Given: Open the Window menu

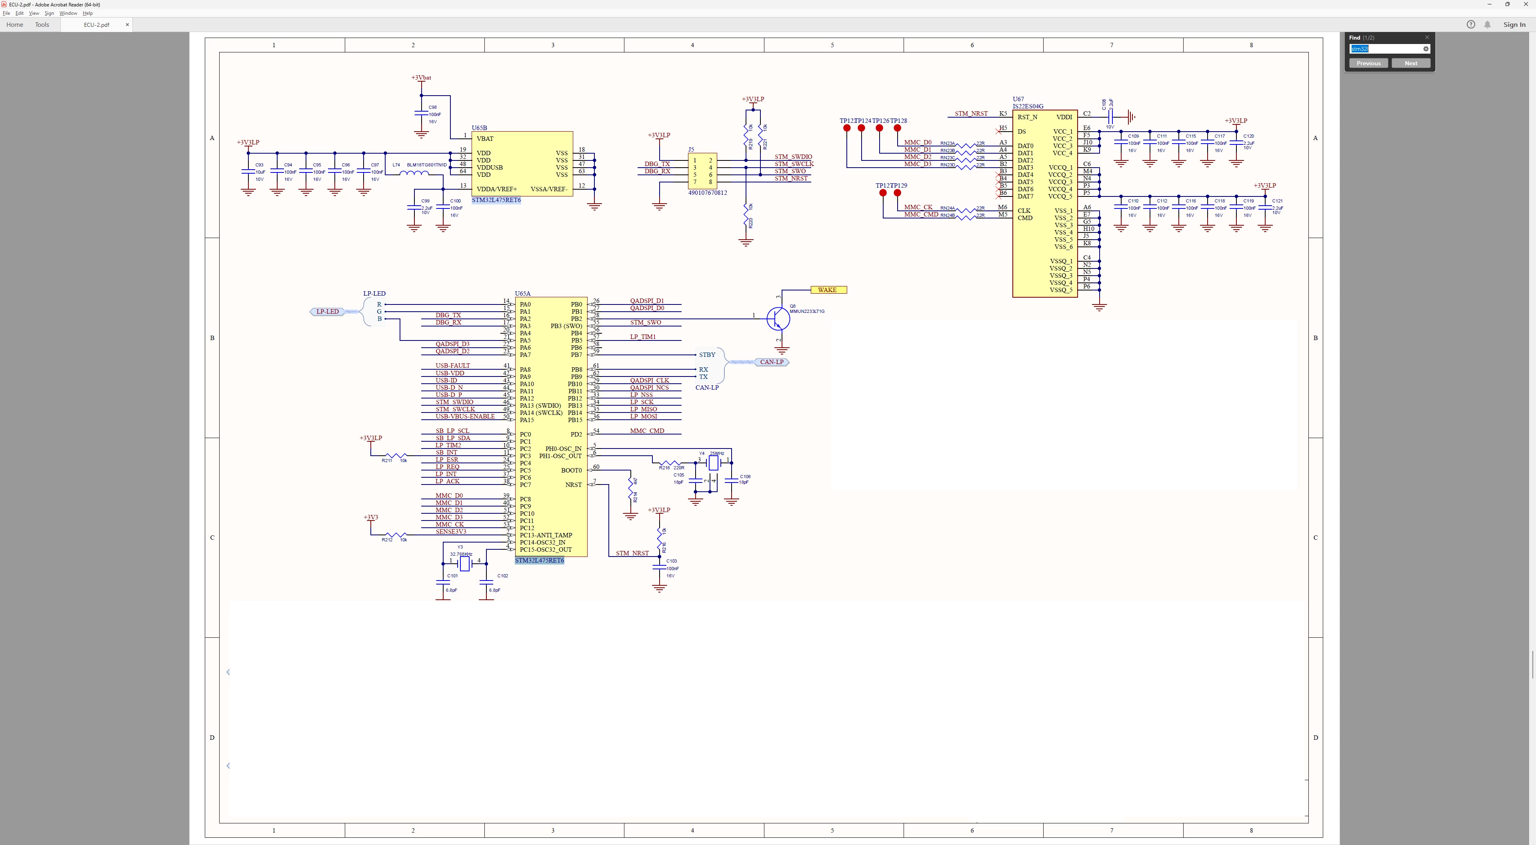Looking at the screenshot, I should (68, 13).
